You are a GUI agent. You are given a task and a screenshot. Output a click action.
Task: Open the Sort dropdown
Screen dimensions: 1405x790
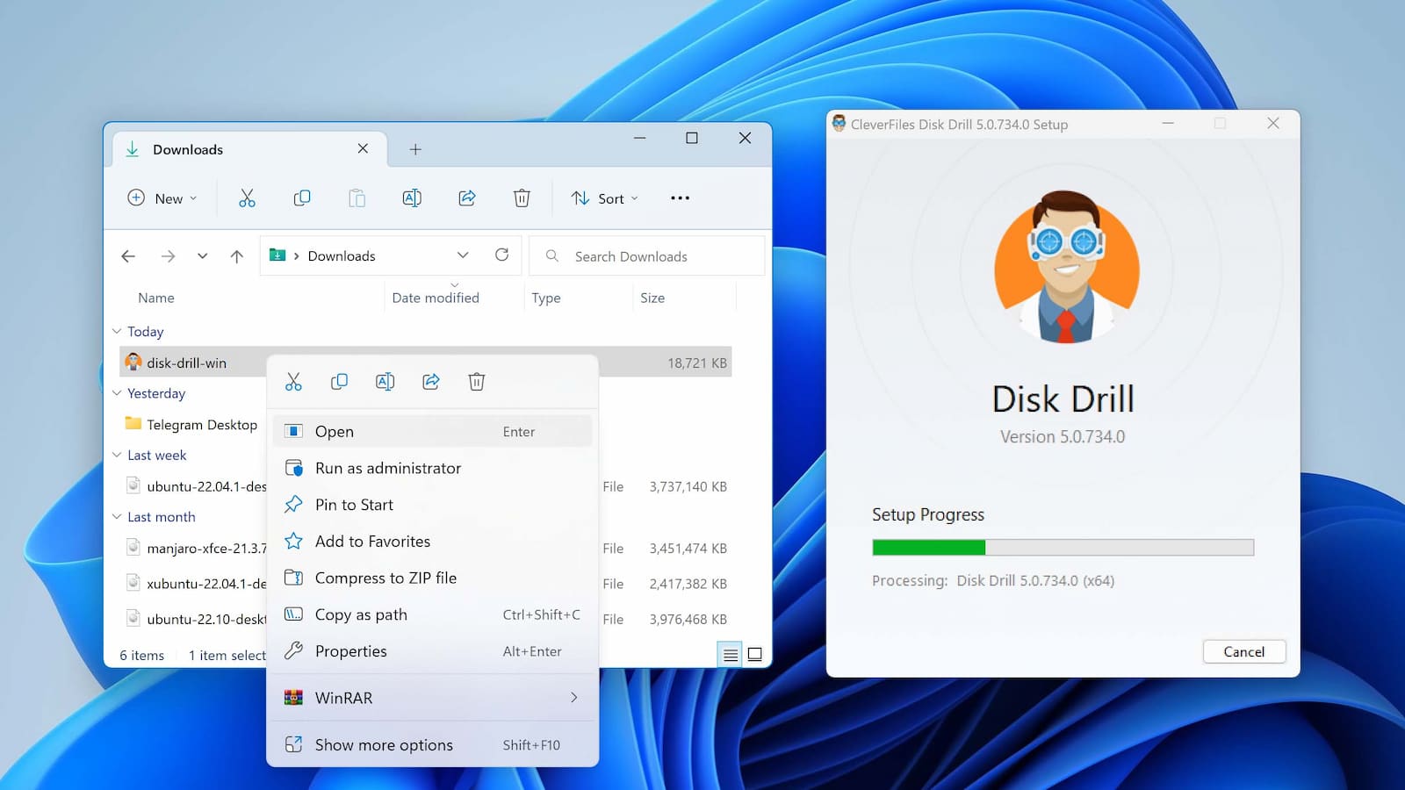[604, 198]
